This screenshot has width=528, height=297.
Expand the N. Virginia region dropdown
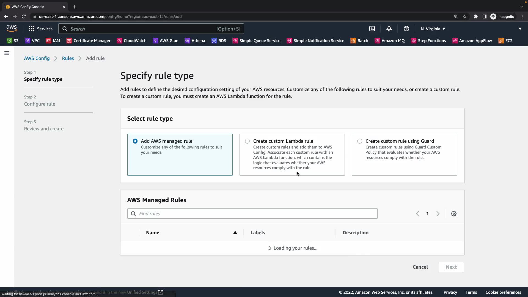[433, 29]
